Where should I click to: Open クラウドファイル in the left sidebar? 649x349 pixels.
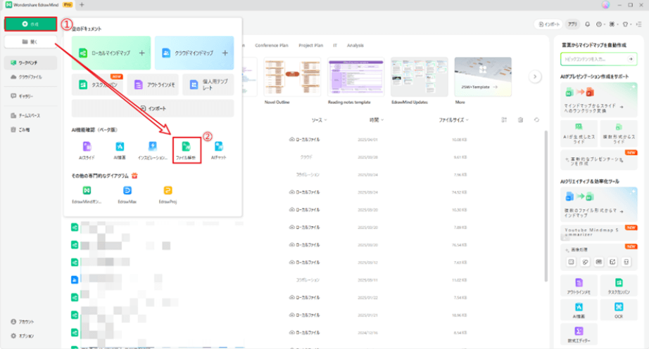coord(31,77)
